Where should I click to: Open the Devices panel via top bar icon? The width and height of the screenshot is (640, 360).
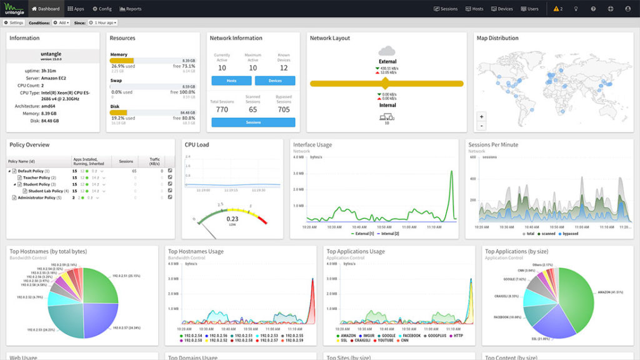[503, 9]
